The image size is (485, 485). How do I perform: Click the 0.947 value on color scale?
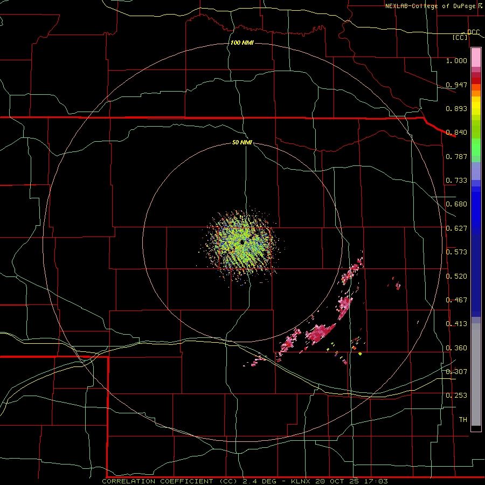click(456, 85)
